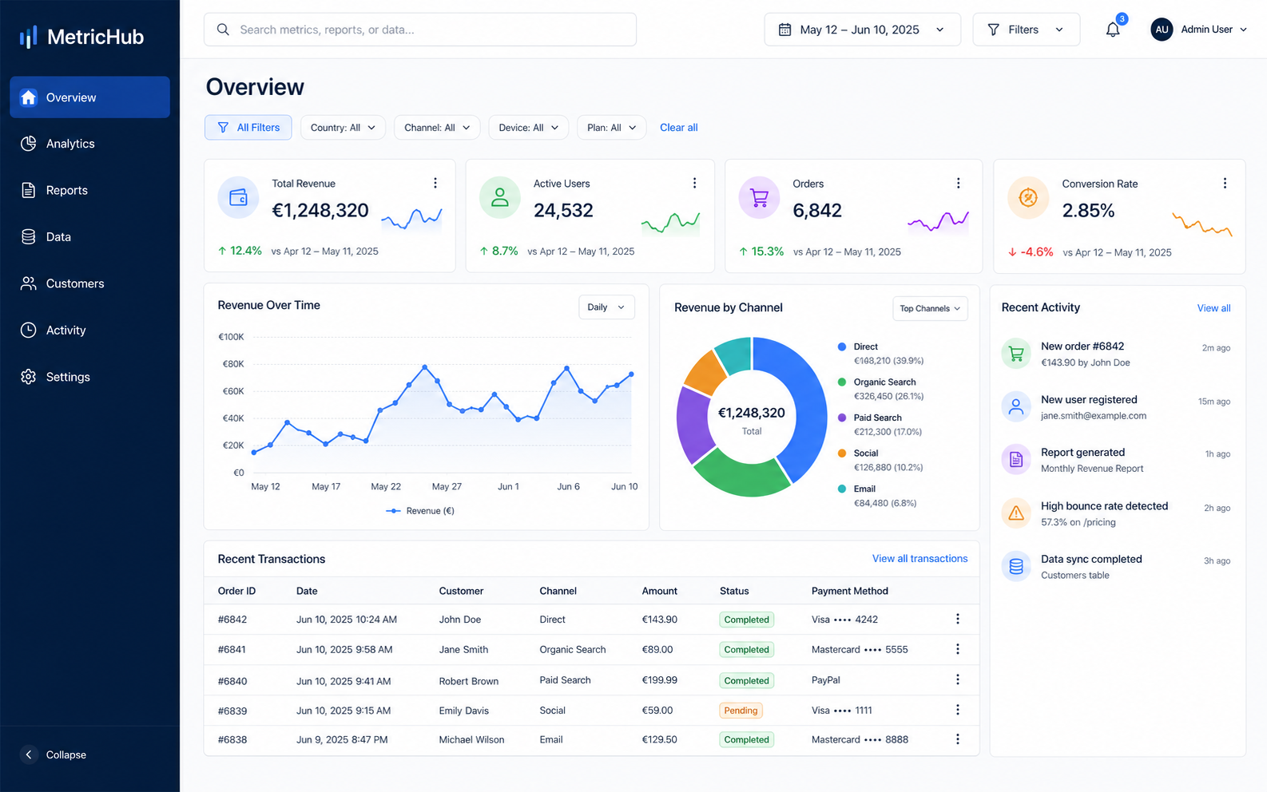Open row actions for order #6838
The height and width of the screenshot is (792, 1267).
tap(958, 739)
